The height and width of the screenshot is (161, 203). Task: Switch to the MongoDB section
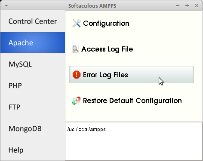pyautogui.click(x=33, y=128)
